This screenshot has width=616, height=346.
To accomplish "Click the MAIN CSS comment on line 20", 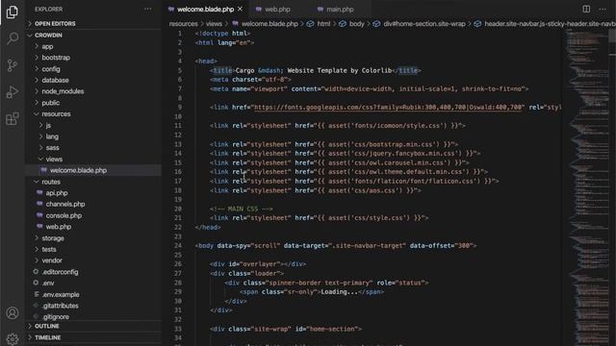I will pyautogui.click(x=242, y=209).
